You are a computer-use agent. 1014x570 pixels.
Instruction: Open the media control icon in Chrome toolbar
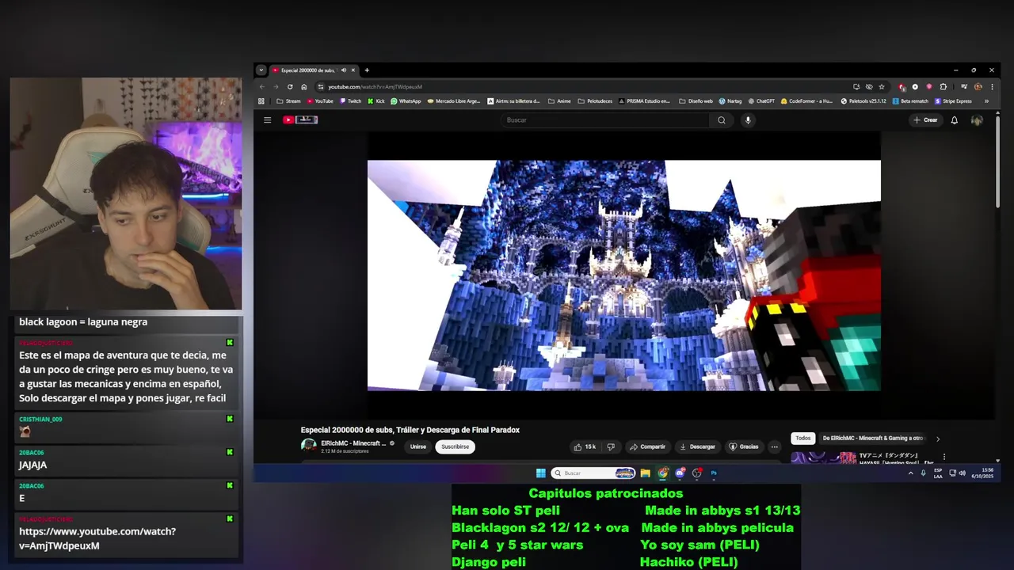[x=964, y=87]
